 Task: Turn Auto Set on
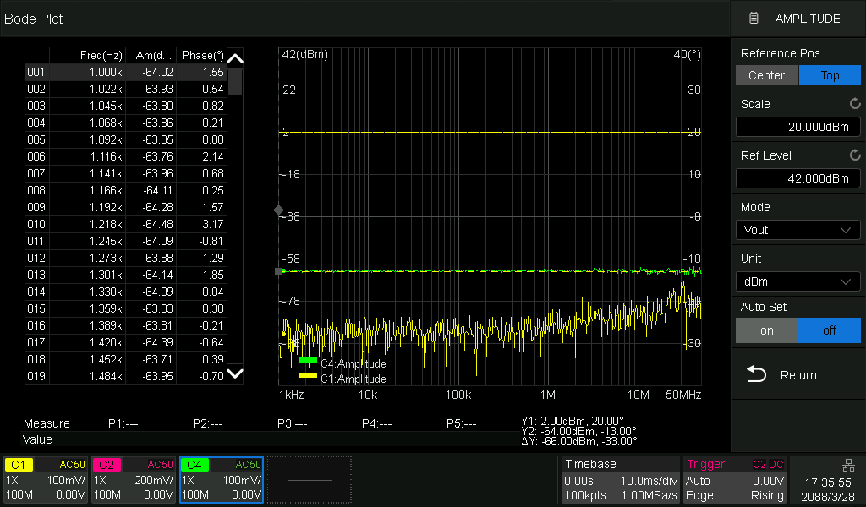[x=766, y=330]
